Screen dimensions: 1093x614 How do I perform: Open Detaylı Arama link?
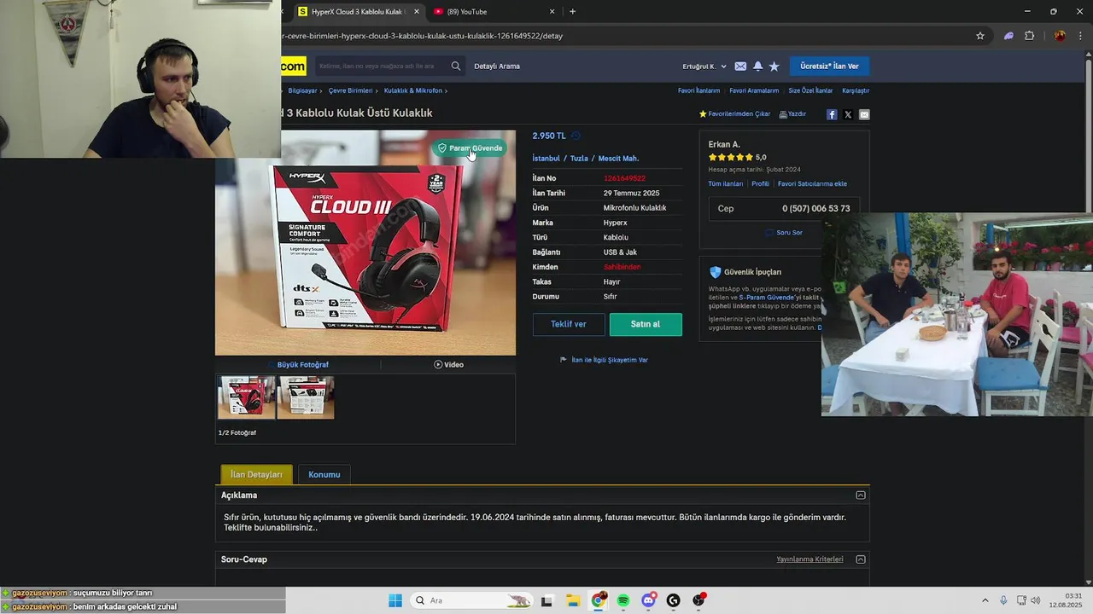click(x=497, y=67)
